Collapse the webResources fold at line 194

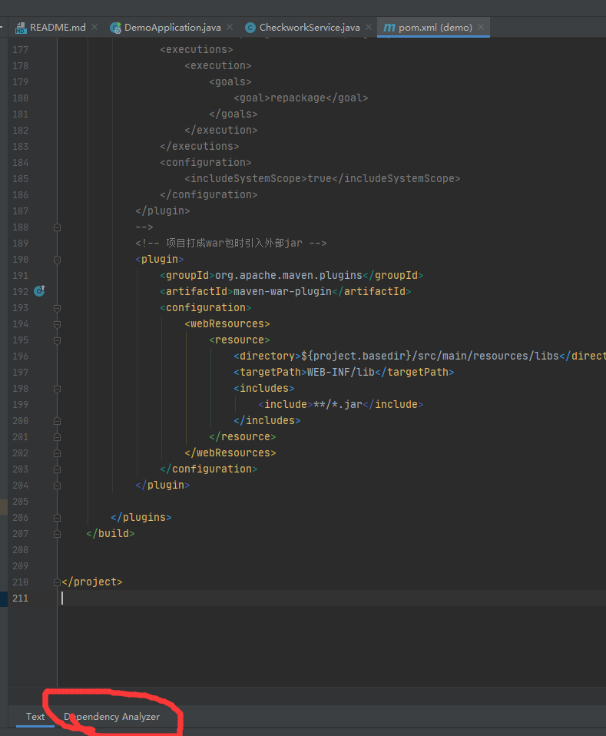(x=58, y=324)
